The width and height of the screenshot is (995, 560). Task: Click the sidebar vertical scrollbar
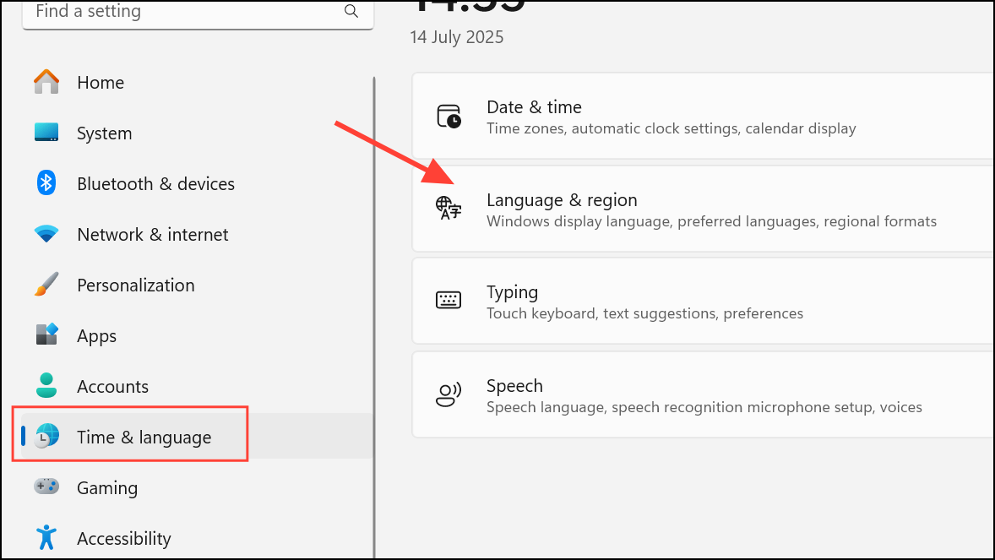[373, 313]
